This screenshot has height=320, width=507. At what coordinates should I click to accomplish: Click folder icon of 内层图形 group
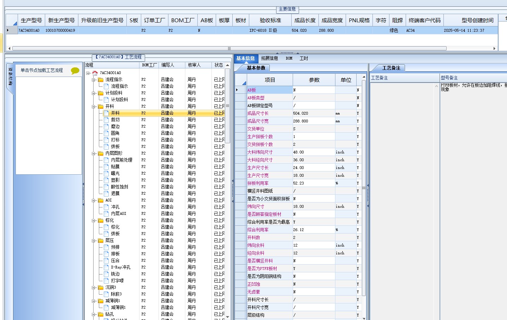tap(101, 153)
